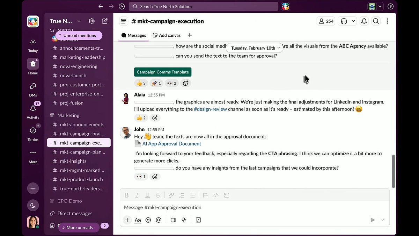
Task: Toggle rocket reaction with 1 vote
Action: 156,83
